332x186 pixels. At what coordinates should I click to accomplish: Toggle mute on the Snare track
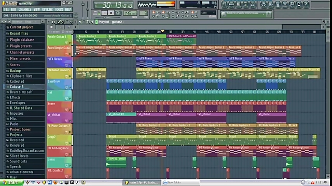(70, 110)
